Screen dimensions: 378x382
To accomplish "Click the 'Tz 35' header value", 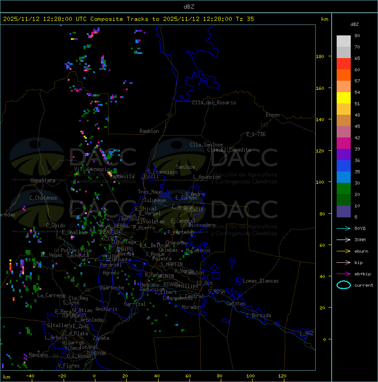I will [x=245, y=19].
